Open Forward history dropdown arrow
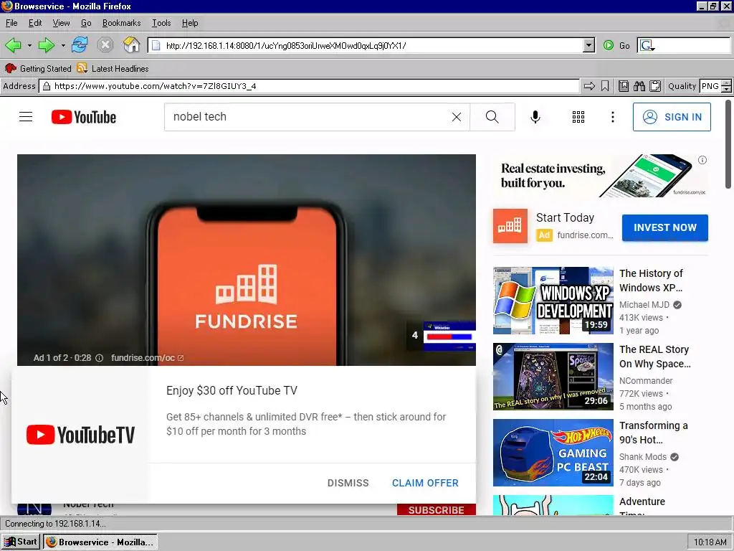The width and height of the screenshot is (734, 551). (63, 45)
